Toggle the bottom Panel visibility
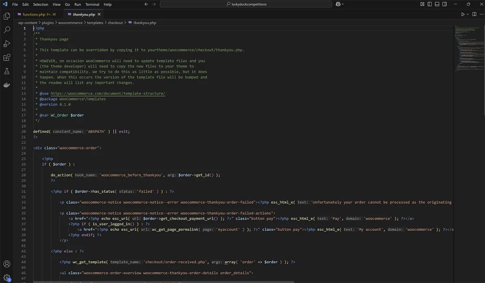485x283 pixels. coord(437,4)
